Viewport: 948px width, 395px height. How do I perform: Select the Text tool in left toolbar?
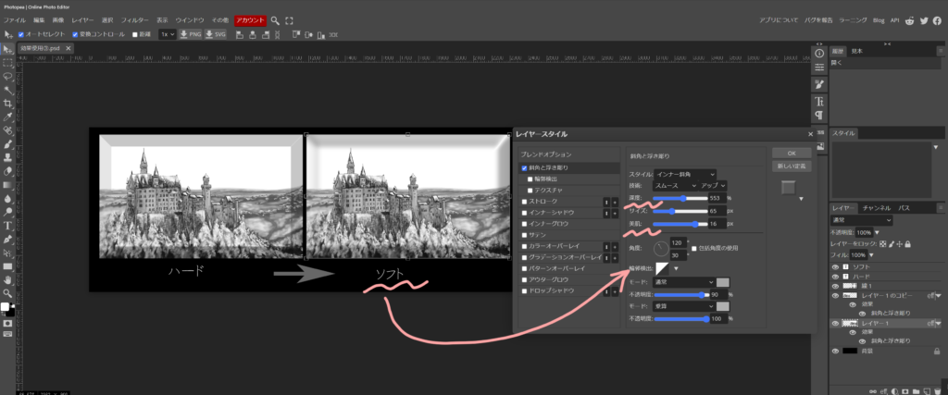coord(7,225)
